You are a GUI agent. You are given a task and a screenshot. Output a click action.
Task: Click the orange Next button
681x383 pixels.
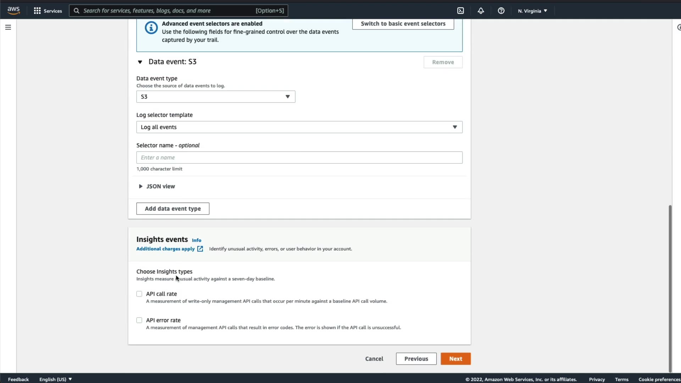[x=455, y=359]
